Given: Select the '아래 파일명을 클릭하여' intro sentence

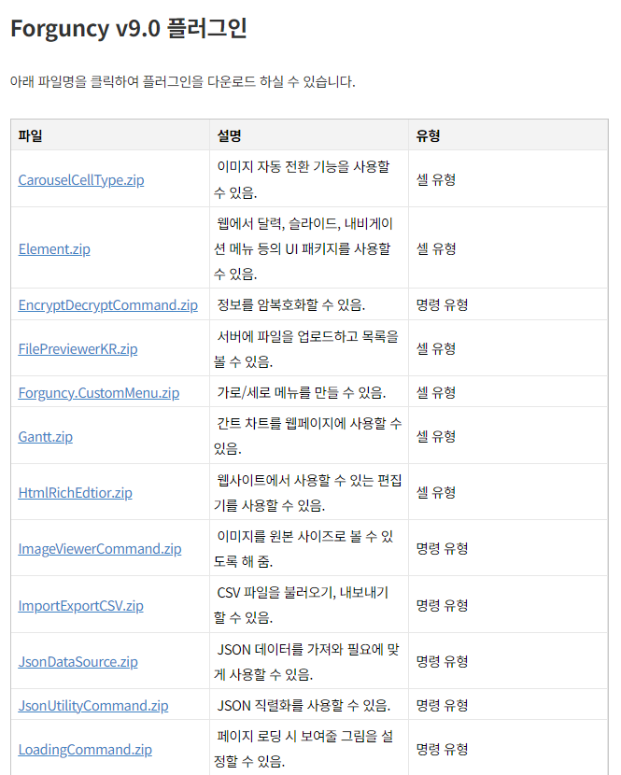Looking at the screenshot, I should point(182,81).
